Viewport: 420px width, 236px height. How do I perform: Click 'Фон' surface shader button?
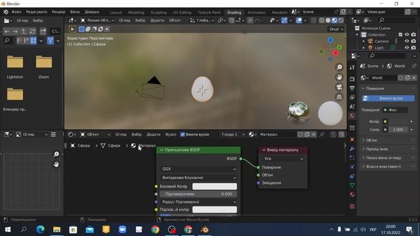point(395,110)
